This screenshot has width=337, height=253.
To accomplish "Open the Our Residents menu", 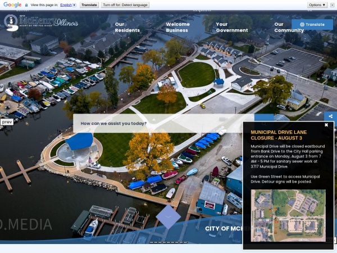I will 127,28.
